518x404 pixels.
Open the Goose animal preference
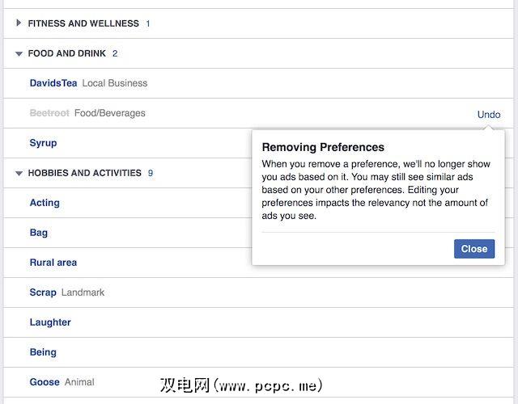pyautogui.click(x=45, y=382)
